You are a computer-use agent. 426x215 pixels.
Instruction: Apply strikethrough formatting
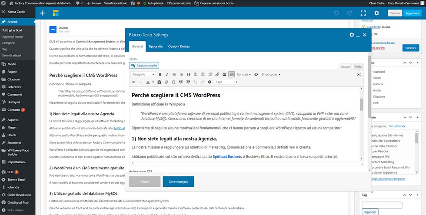click(x=133, y=82)
